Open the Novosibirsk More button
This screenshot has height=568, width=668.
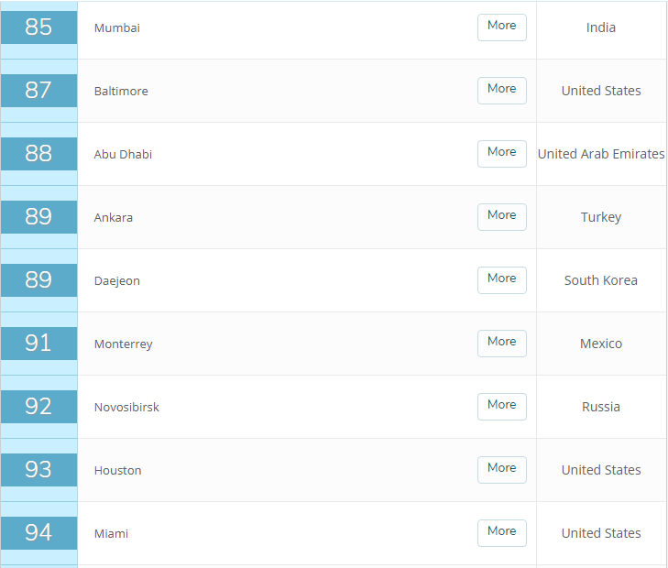coord(501,406)
